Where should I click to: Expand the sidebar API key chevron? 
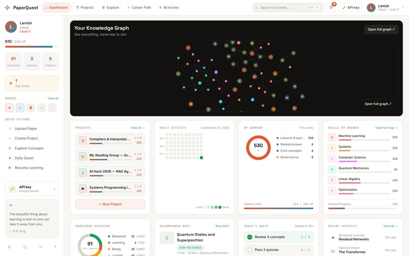(54, 189)
